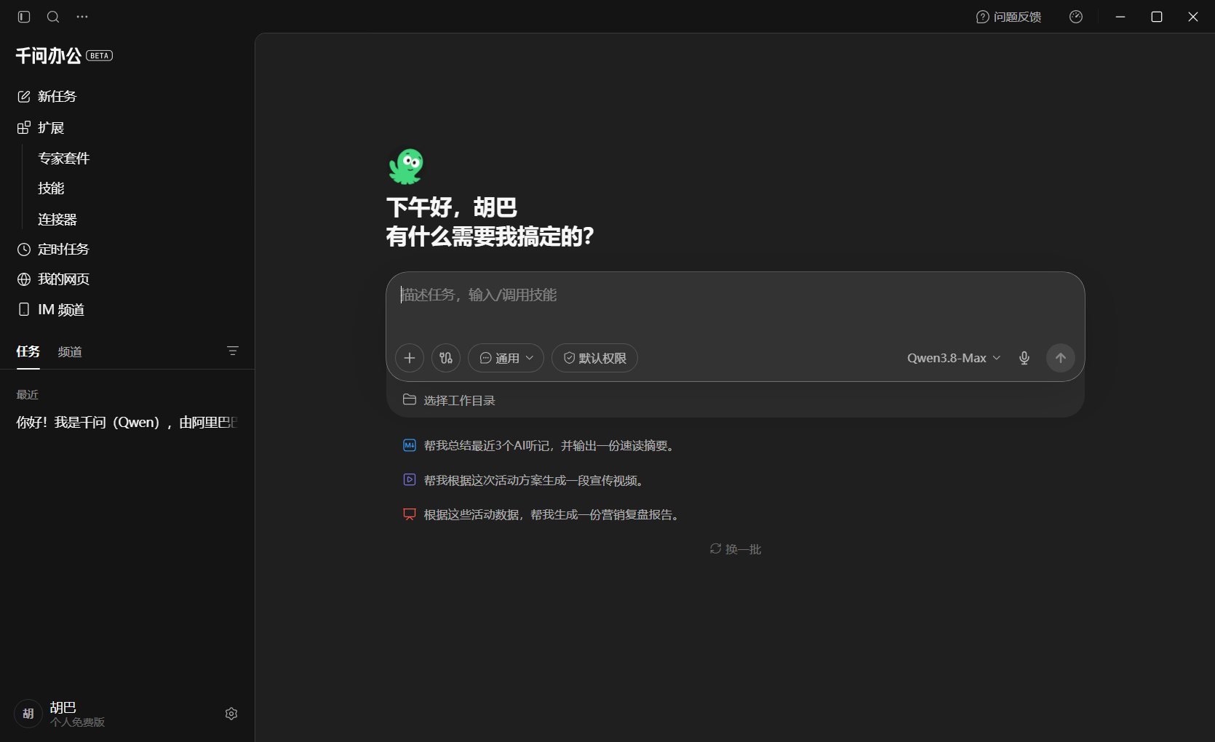Click the 千问办公 logo title
Viewport: 1215px width, 742px height.
(x=49, y=56)
